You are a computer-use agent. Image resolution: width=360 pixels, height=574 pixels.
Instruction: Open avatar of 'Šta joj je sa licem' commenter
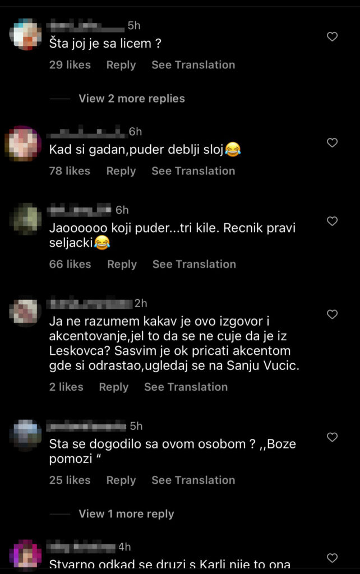coord(26,34)
